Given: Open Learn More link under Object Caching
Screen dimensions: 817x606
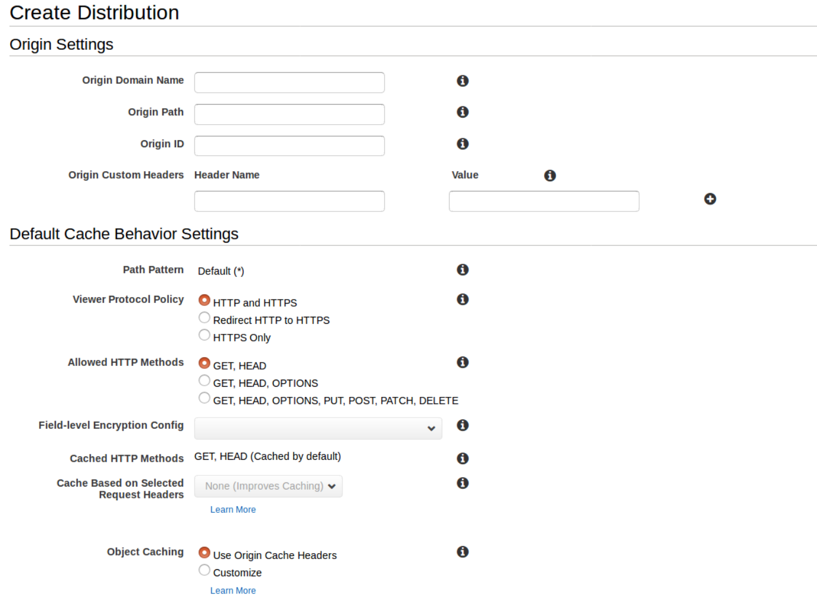Looking at the screenshot, I should pyautogui.click(x=233, y=591).
